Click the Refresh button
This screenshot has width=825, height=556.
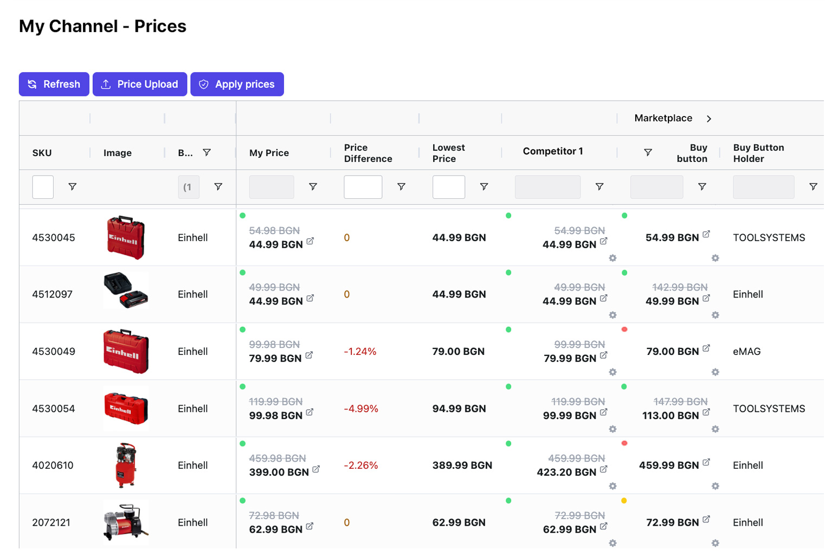54,84
